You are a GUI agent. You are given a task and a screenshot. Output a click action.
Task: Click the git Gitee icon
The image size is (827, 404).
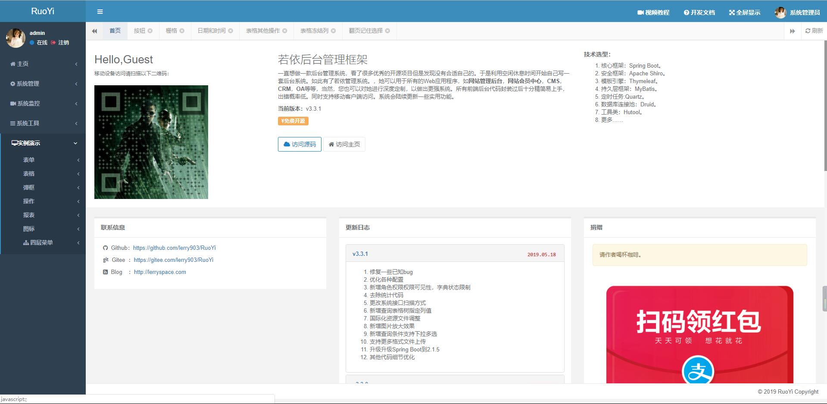coord(106,260)
